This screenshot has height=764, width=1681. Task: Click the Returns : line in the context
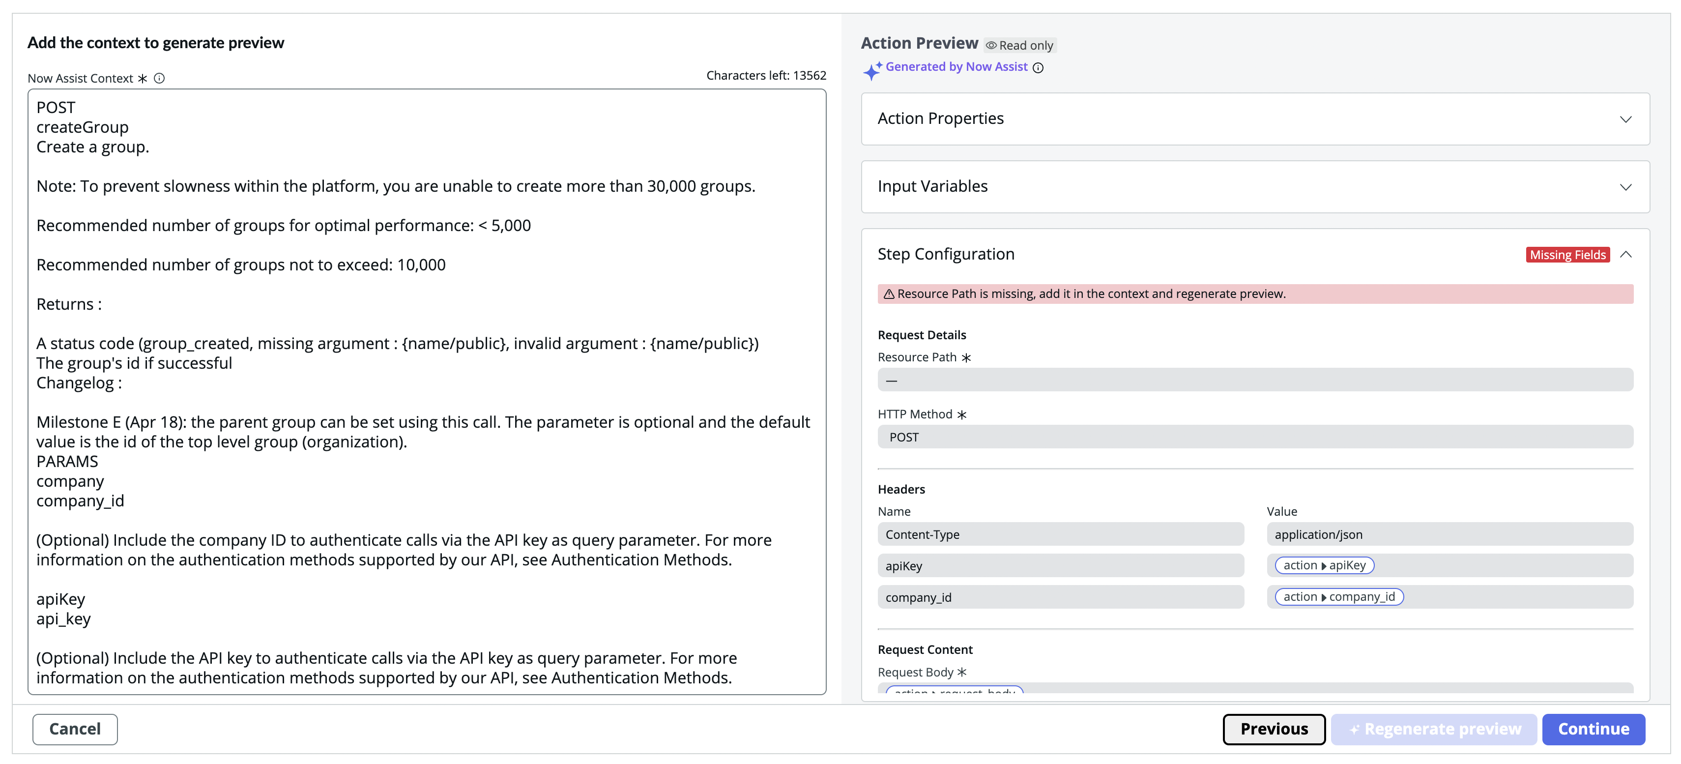click(69, 304)
